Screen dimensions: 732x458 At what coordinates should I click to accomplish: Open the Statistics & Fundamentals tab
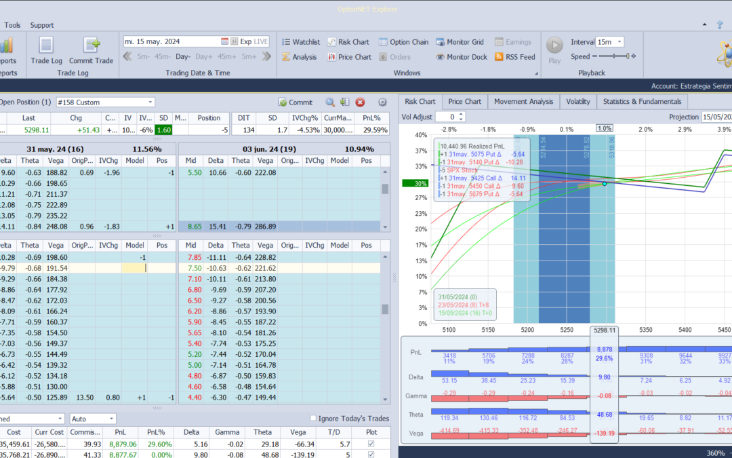[641, 102]
